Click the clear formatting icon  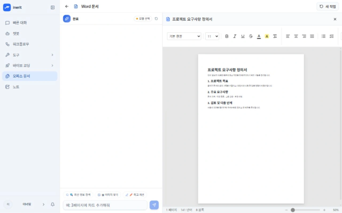point(275,36)
